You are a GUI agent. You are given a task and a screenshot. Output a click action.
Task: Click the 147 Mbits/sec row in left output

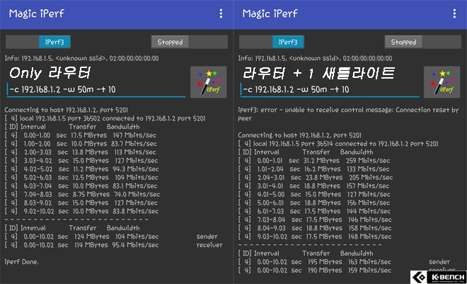81,135
